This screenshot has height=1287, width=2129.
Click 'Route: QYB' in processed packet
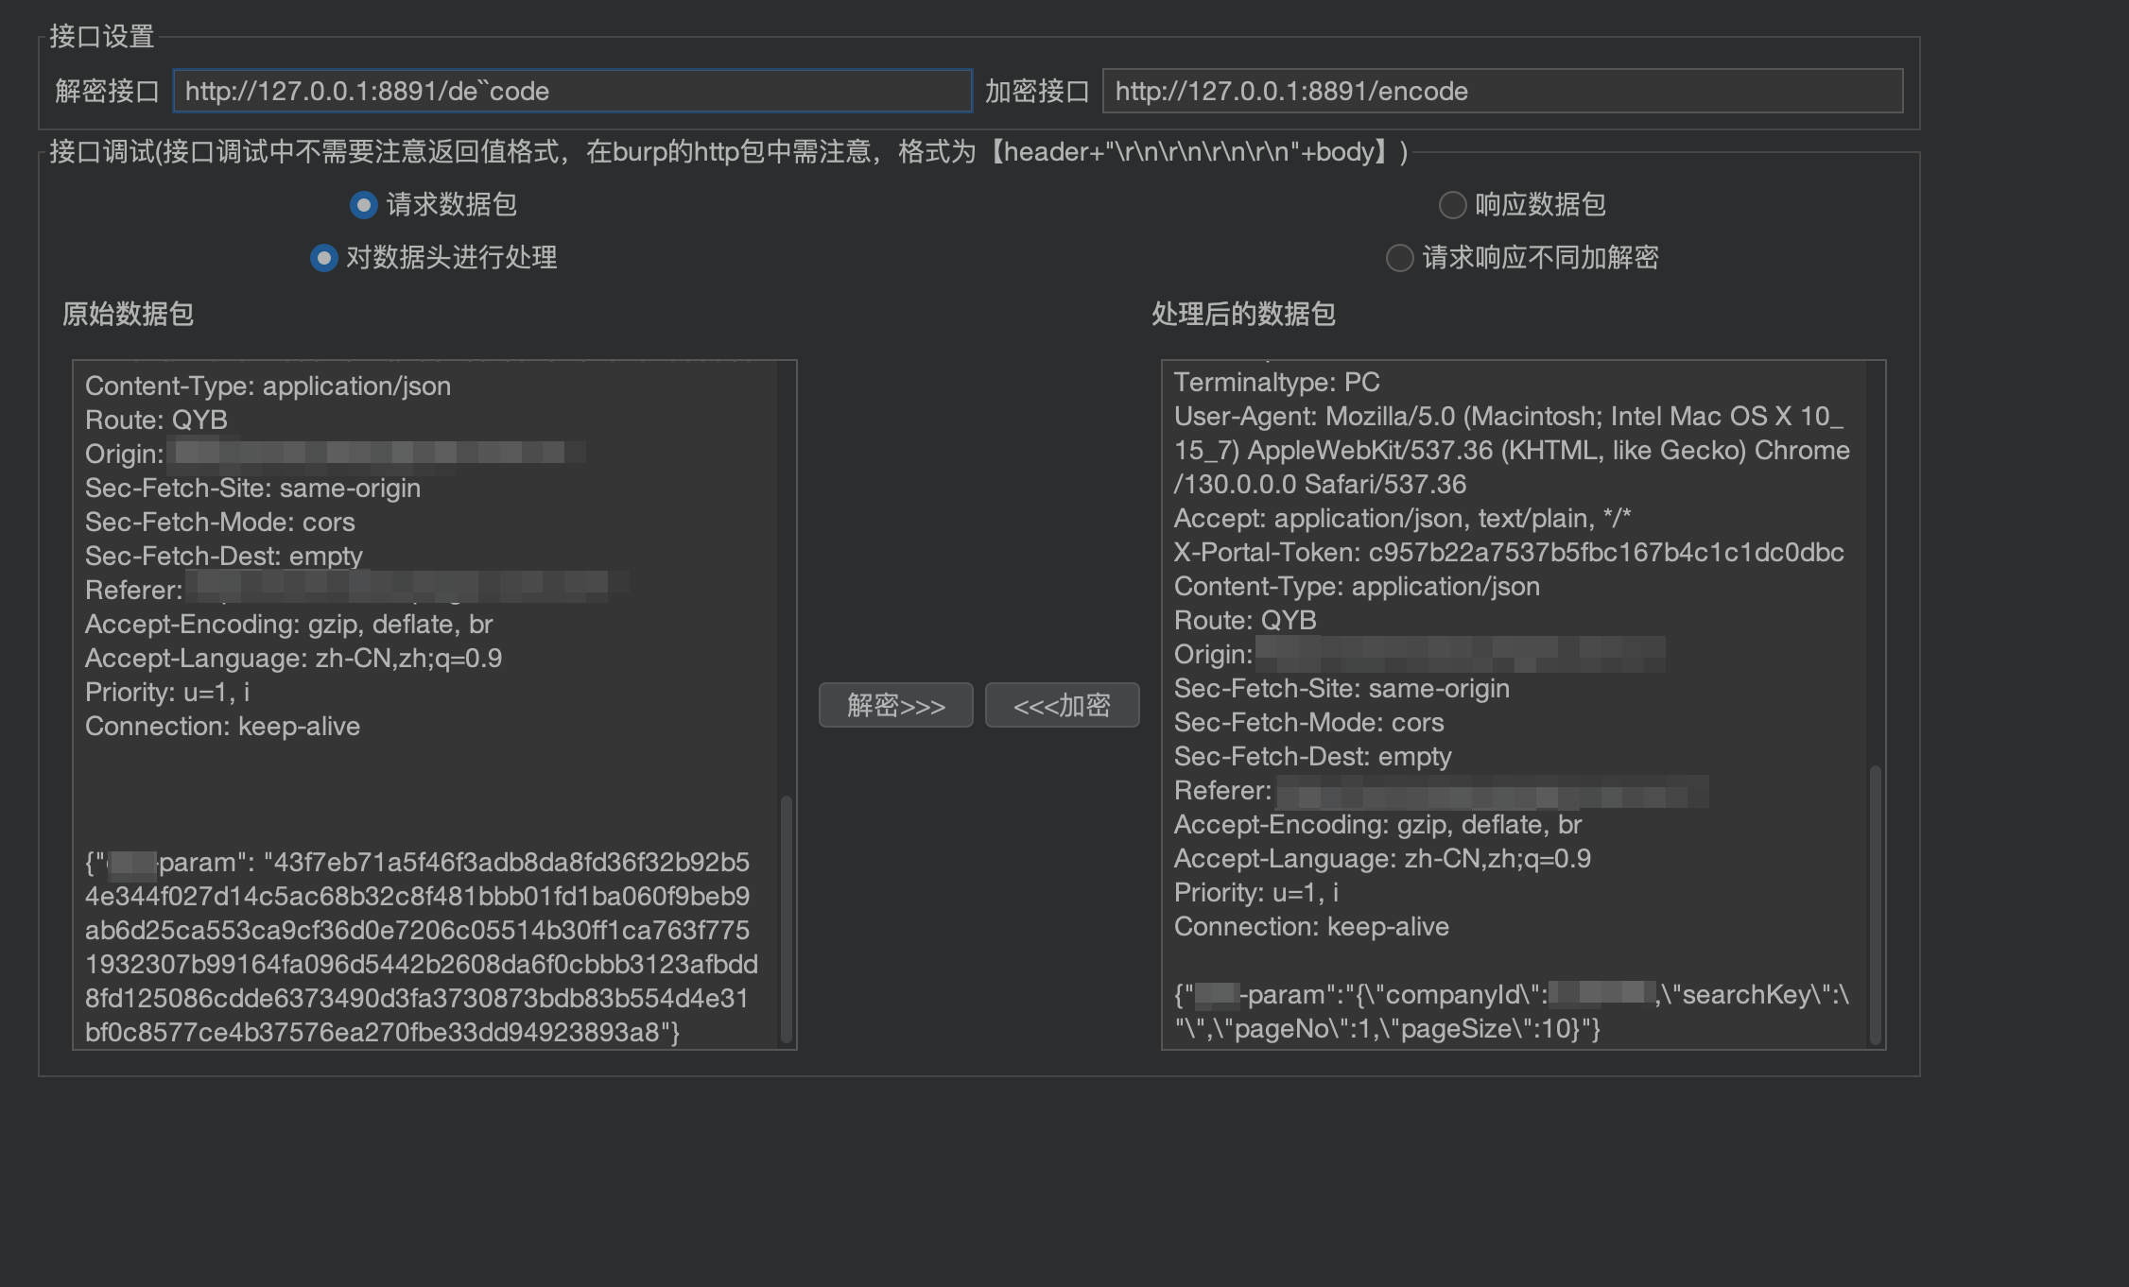point(1245,620)
